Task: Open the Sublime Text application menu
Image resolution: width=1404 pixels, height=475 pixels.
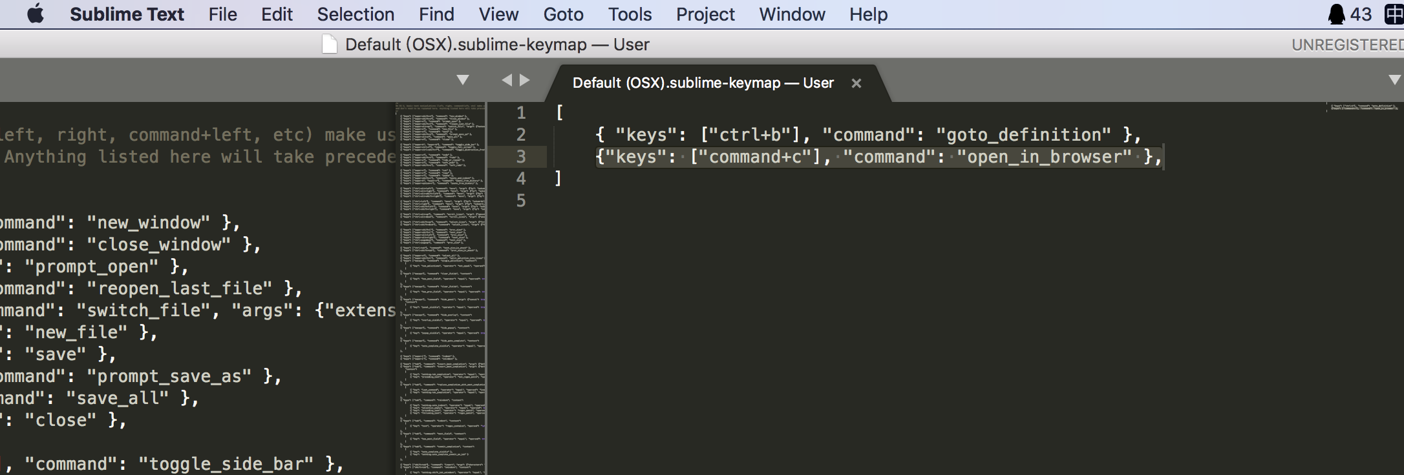Action: pos(127,14)
